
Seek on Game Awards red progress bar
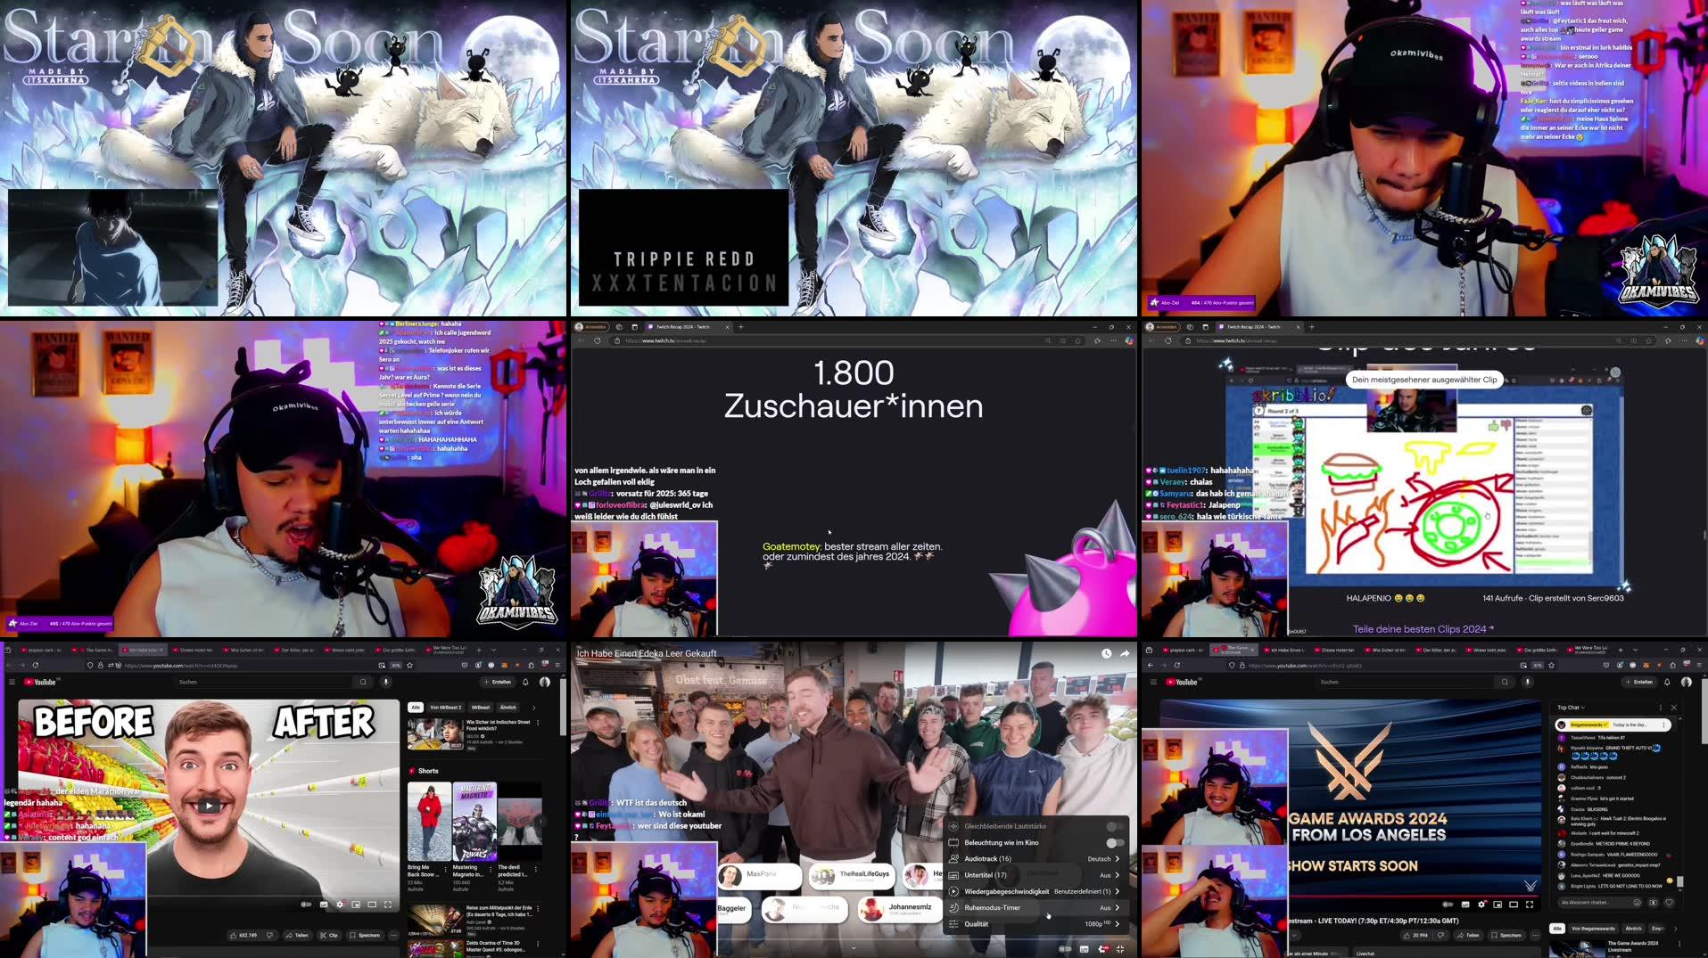click(x=1415, y=896)
